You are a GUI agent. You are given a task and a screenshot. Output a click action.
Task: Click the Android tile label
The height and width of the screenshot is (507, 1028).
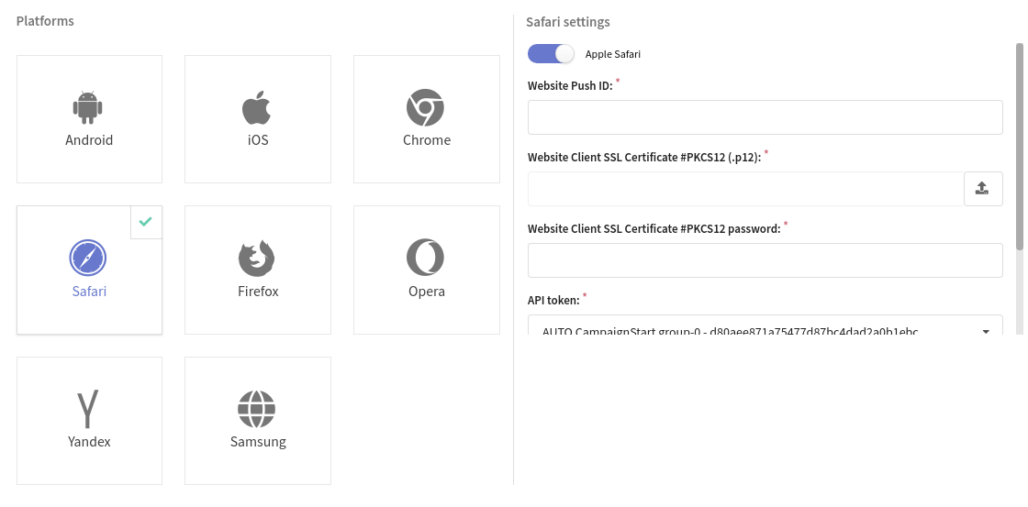click(x=89, y=140)
